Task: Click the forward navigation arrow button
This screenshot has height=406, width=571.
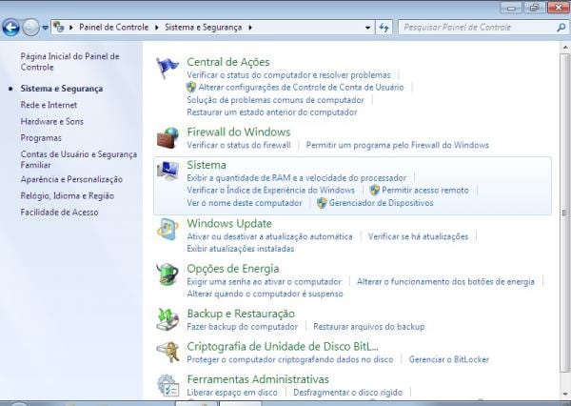Action: (x=30, y=28)
